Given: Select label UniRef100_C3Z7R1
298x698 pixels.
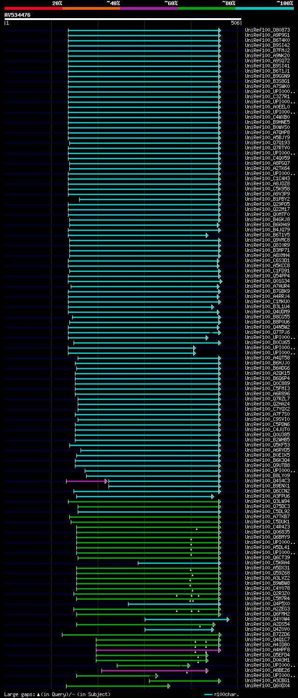Looking at the screenshot, I should pos(267,97).
